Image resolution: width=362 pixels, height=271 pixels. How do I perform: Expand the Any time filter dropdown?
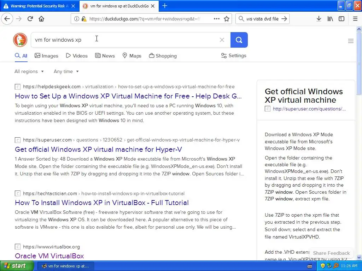[x=66, y=71]
